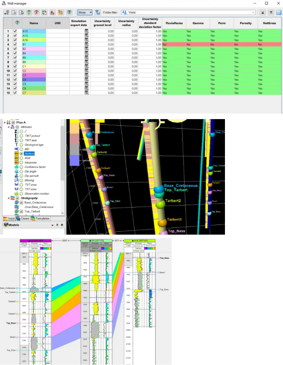
Task: Click the Models panel icon
Action: click(6, 225)
